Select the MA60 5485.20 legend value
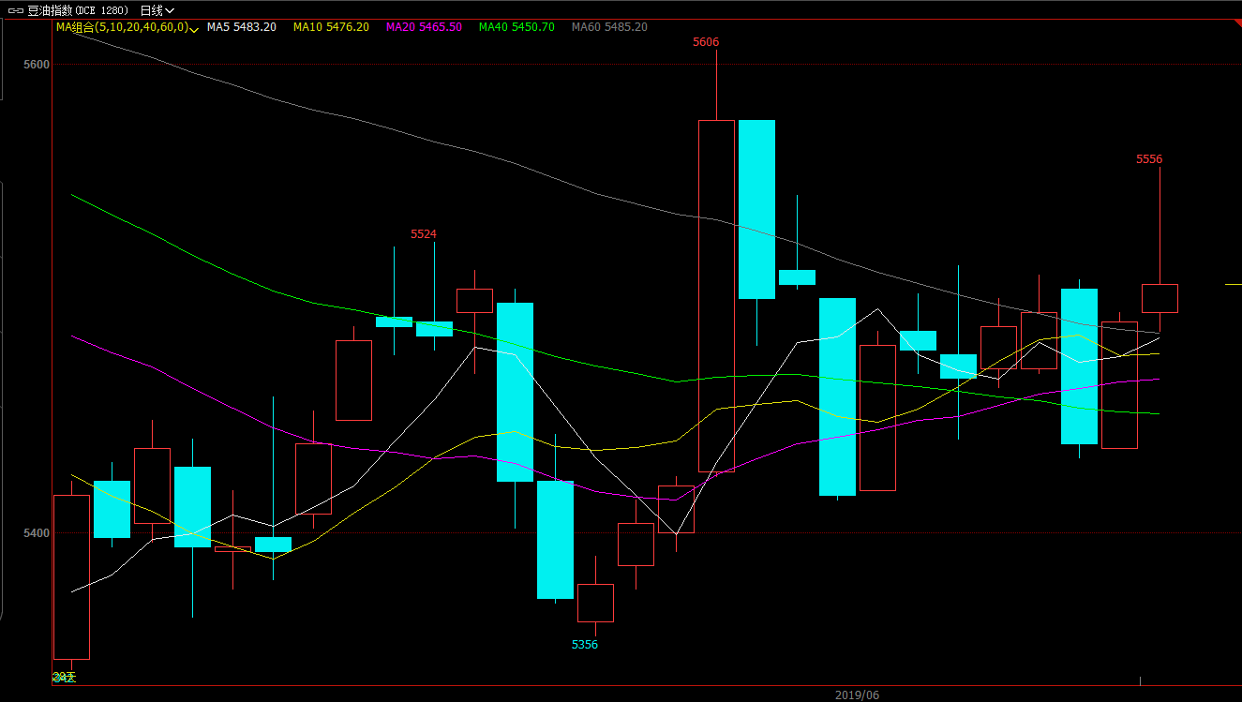Screen dimensions: 1242x702 pos(609,27)
